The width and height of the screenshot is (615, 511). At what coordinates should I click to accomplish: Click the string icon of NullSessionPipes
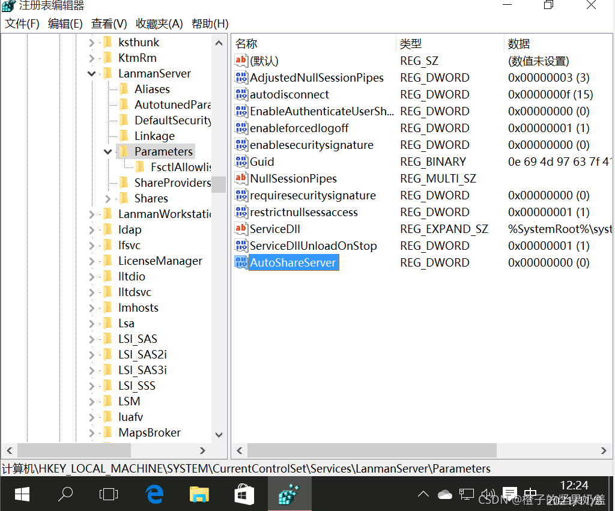pos(241,178)
